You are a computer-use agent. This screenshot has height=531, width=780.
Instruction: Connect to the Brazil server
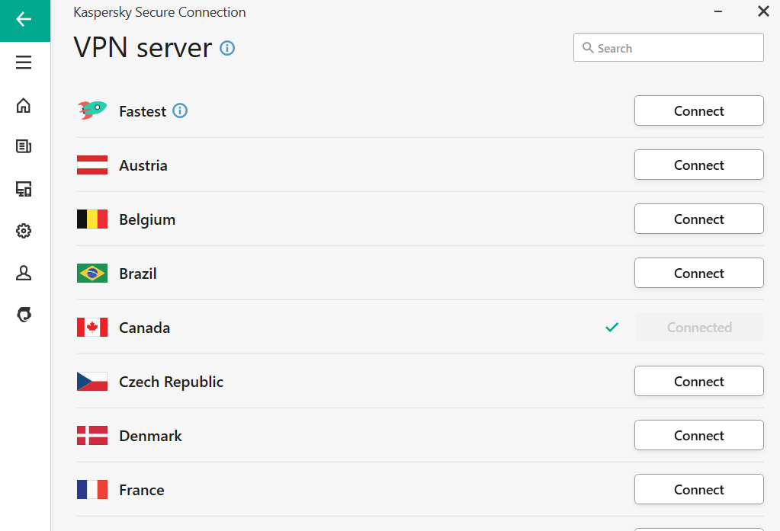[x=698, y=273]
